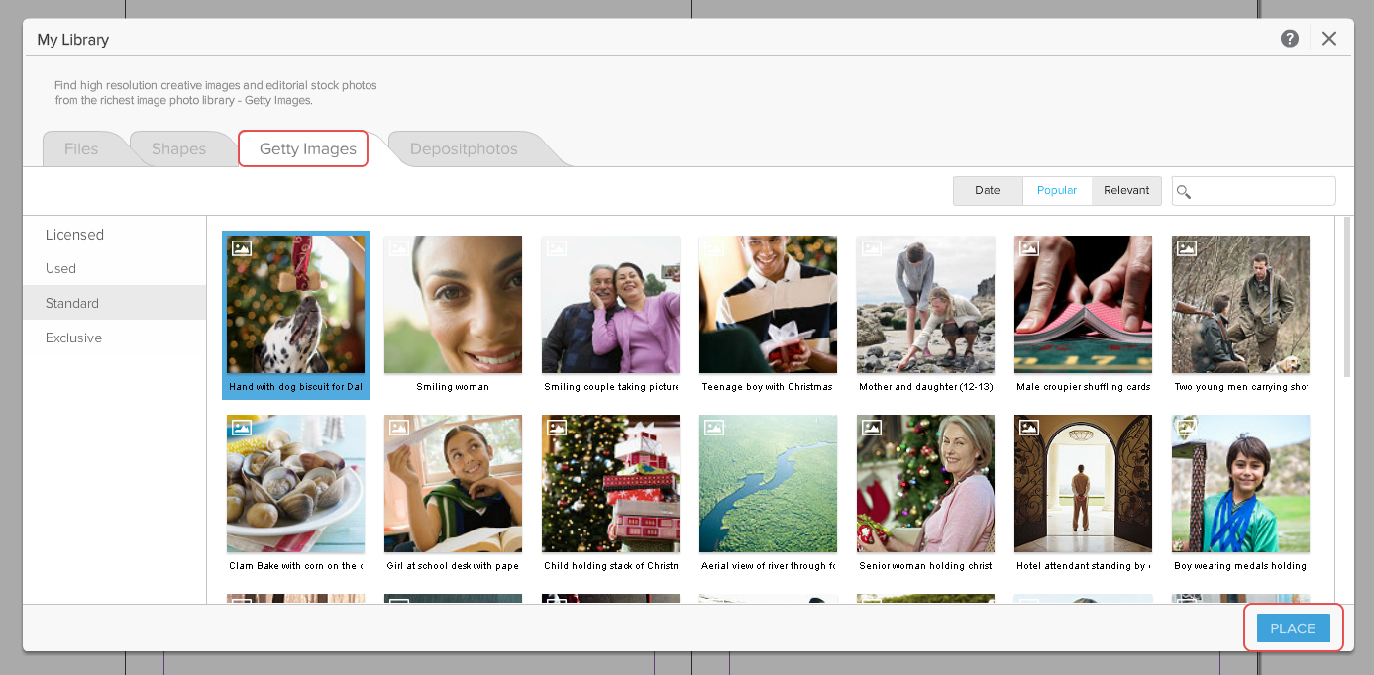This screenshot has height=675, width=1374.
Task: Click image icon on Male croupier thumbnail
Action: click(1029, 248)
